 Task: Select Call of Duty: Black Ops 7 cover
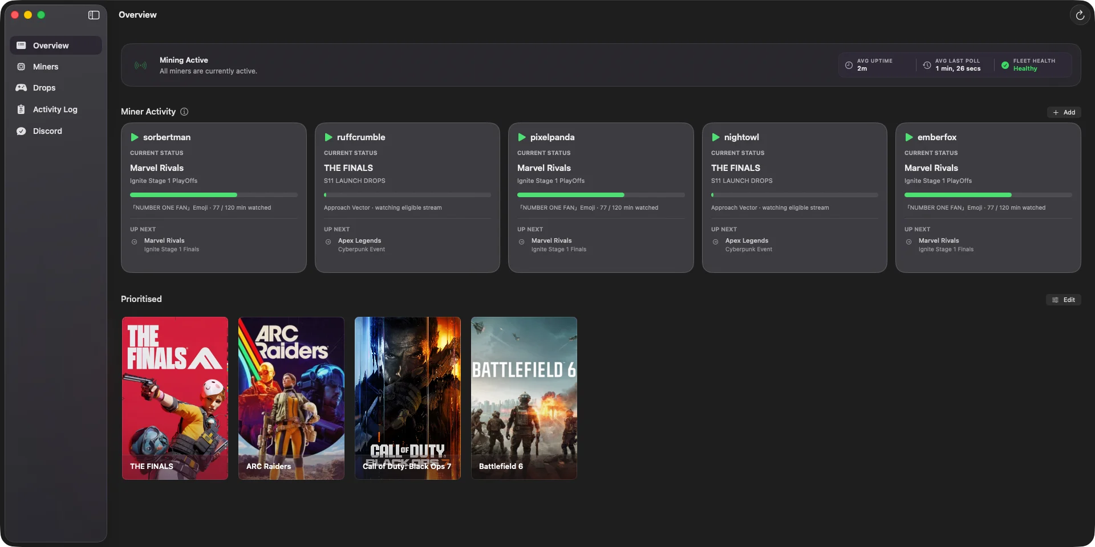tap(408, 398)
